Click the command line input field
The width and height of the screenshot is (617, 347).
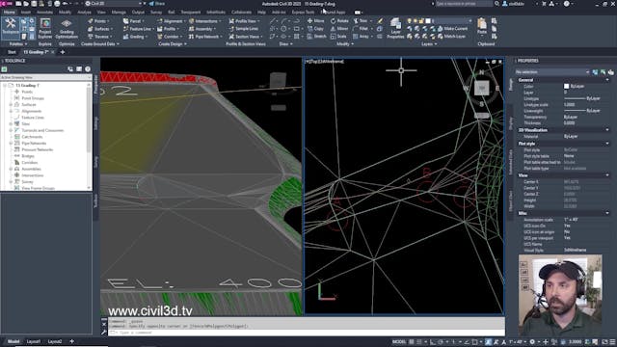tap(307, 333)
